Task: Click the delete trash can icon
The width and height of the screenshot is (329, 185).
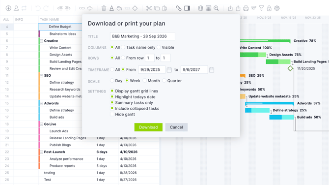Action: [x=104, y=8]
